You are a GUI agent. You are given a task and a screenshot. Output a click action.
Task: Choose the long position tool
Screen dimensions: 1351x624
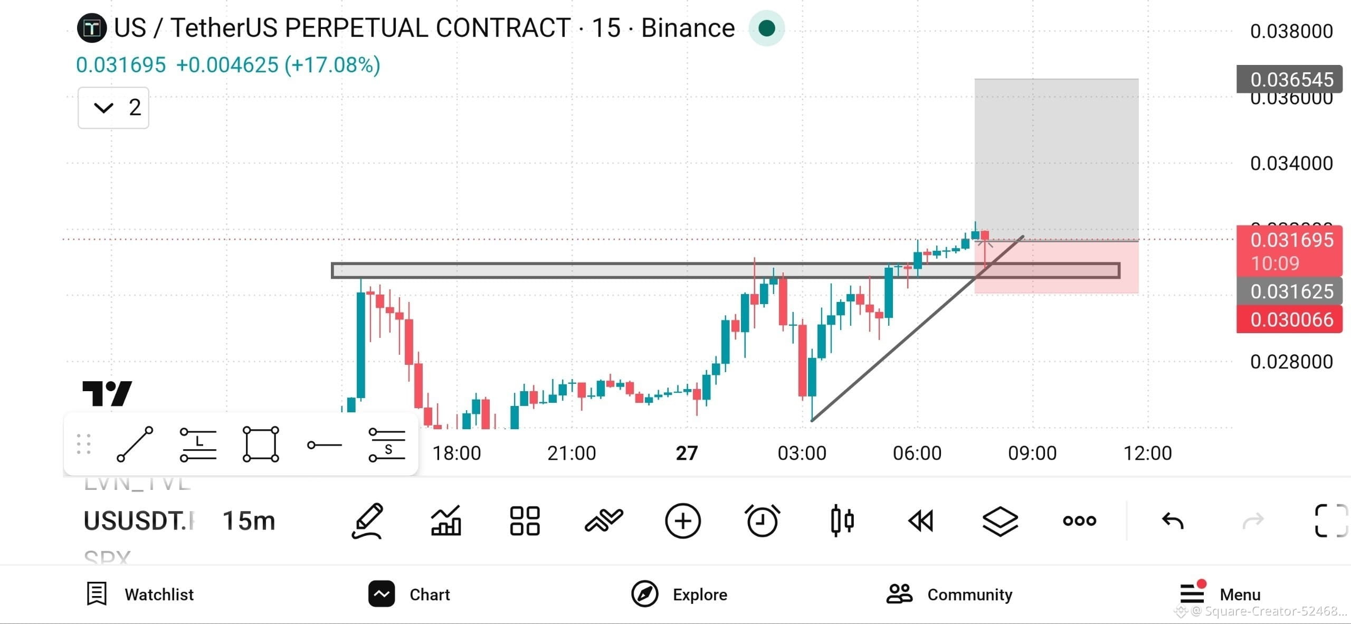point(198,445)
